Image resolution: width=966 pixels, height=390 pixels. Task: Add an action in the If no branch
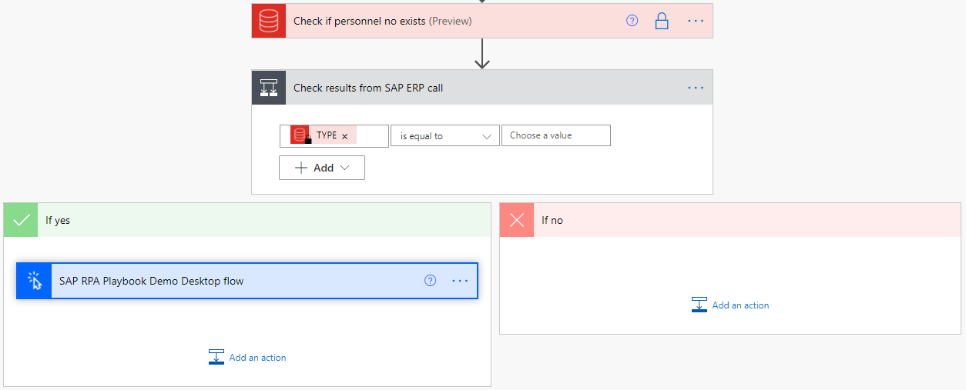coord(730,305)
